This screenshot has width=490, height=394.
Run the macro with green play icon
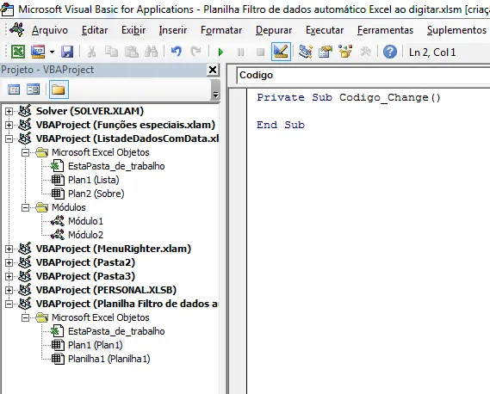[x=220, y=52]
